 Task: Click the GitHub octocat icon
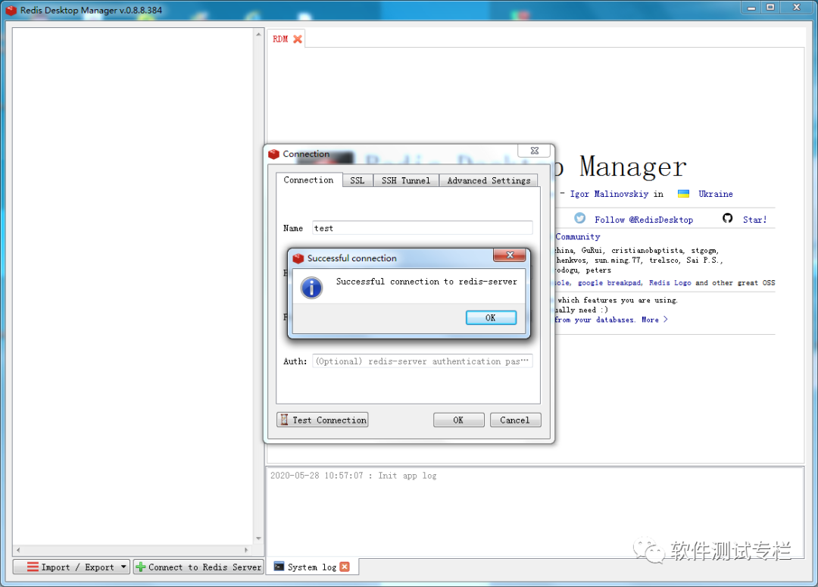point(728,218)
